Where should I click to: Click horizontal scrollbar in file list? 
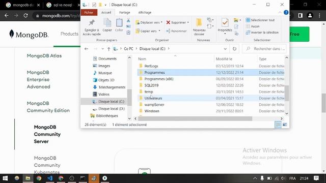tap(195, 118)
